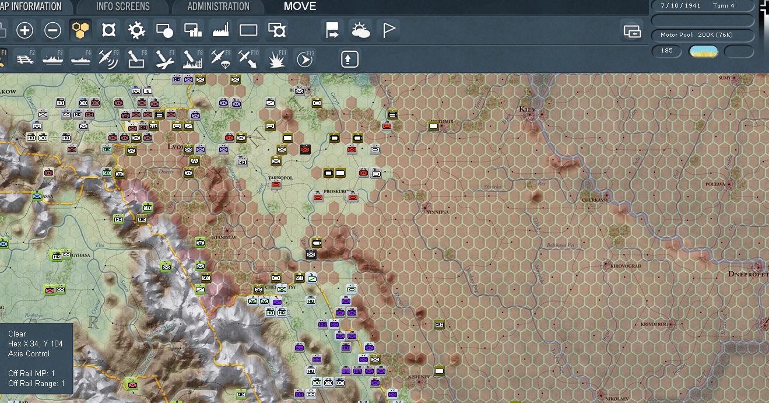Viewport: 769px width, 403px height.
Task: Select the red unit at Tarnopol
Action: pos(276,184)
